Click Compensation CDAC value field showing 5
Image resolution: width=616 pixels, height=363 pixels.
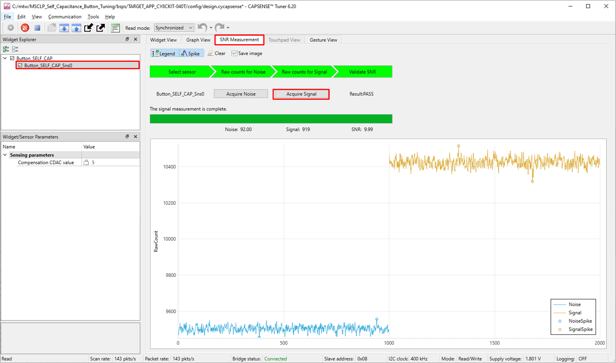click(x=111, y=162)
